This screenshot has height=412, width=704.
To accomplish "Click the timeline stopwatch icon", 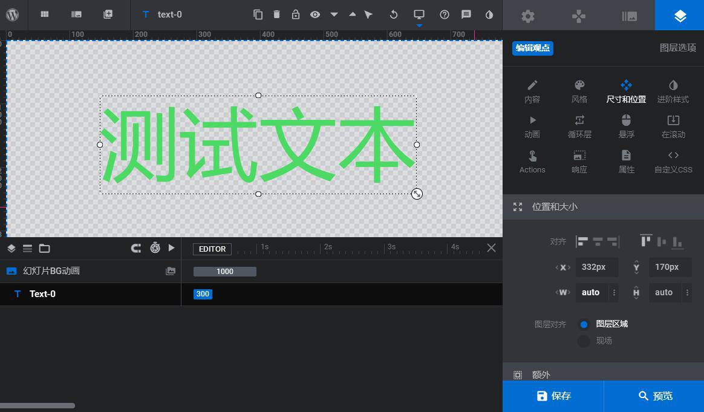I will coord(155,247).
